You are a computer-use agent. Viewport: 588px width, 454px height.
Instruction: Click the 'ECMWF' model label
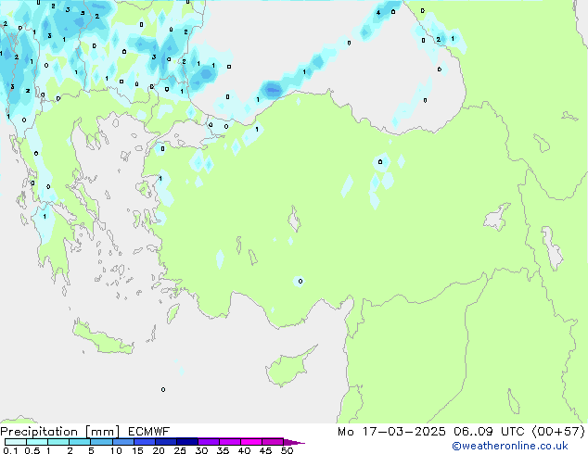(148, 432)
